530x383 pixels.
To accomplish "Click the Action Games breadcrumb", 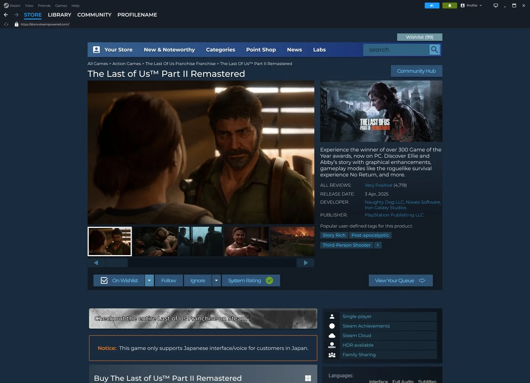I will coord(127,64).
